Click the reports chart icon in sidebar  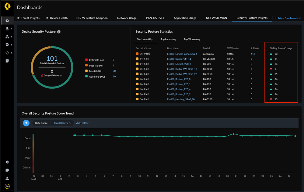7,61
